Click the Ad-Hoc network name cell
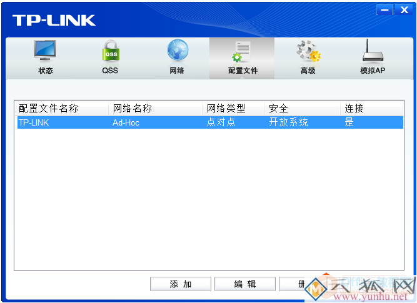Image resolution: width=417 pixels, height=303 pixels. click(x=126, y=122)
